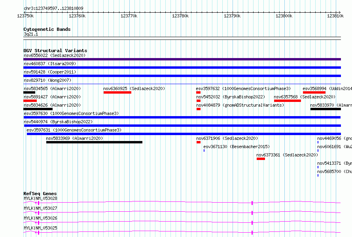
Task: Click the dark purple nsv6556022 variant bar
Action: tap(182, 59)
